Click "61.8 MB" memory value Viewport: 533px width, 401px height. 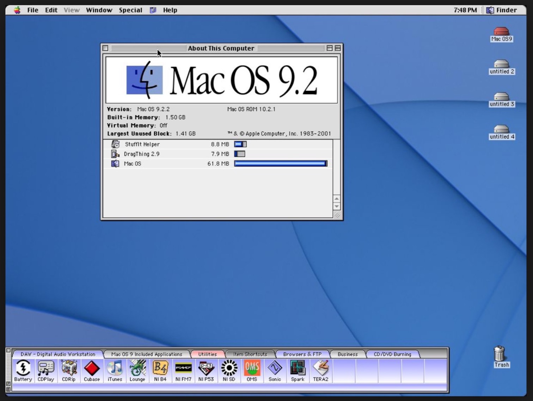(x=218, y=164)
